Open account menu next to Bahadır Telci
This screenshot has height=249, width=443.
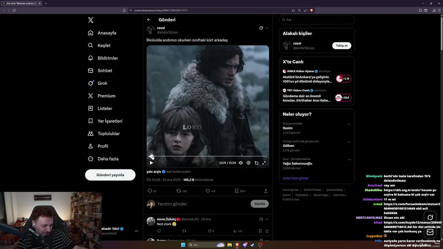click(x=136, y=231)
